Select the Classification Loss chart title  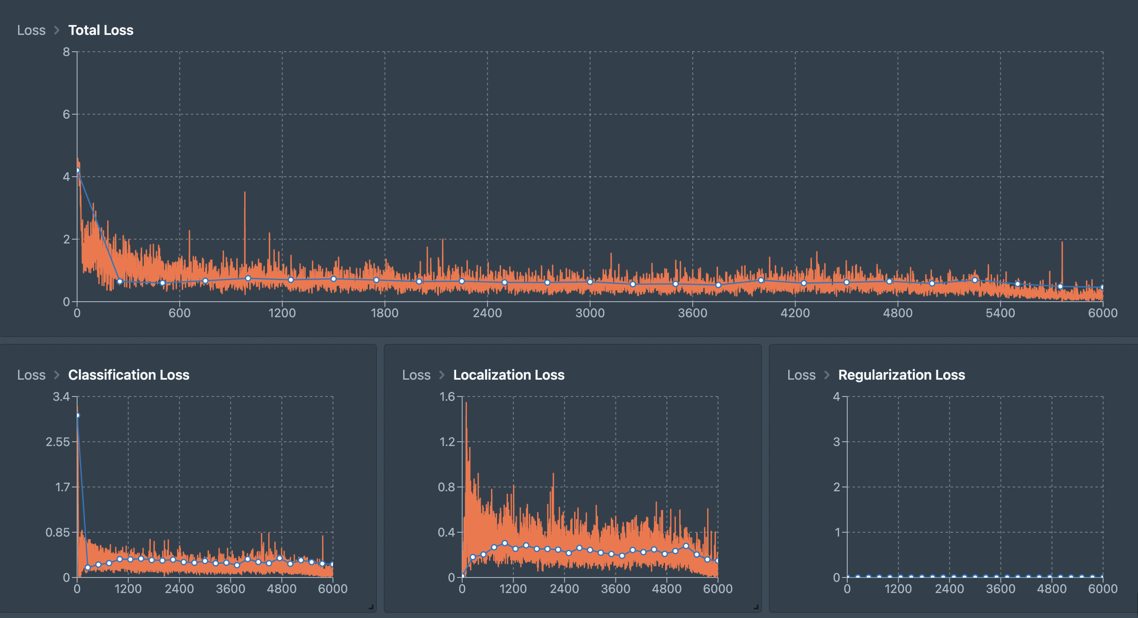click(x=128, y=375)
